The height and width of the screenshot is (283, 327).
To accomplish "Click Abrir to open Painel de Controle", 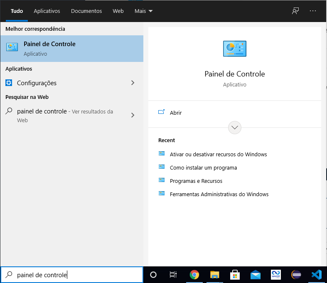I will pyautogui.click(x=176, y=113).
